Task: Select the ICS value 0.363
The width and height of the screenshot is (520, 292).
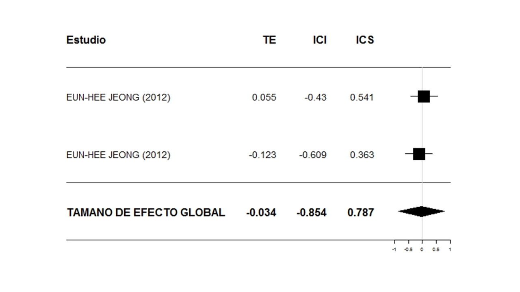Action: click(x=362, y=155)
